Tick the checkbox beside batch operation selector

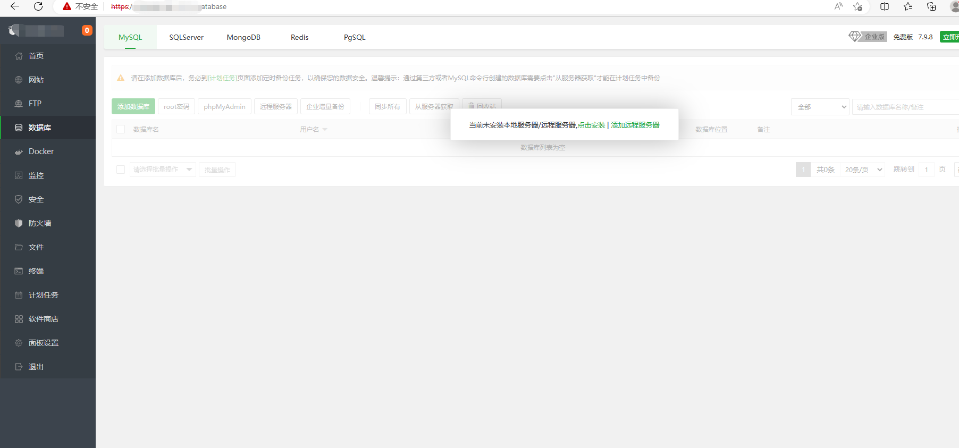click(x=121, y=170)
